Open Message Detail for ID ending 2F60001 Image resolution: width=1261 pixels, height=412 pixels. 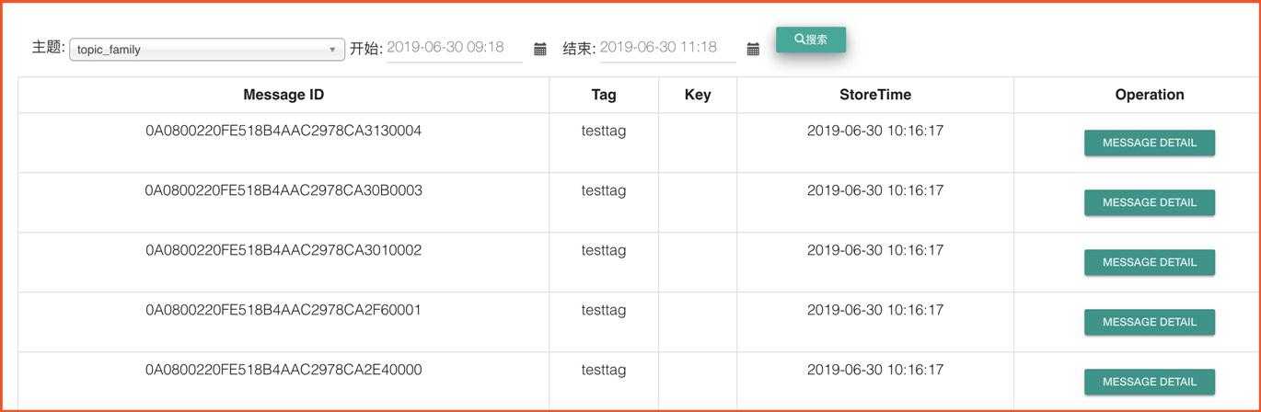click(x=1150, y=322)
